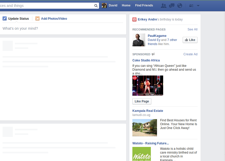Click the Coke Studio Africa ad image

(x=148, y=85)
